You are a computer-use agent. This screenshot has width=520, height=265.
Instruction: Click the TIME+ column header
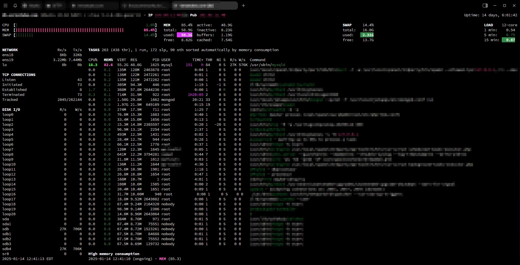(198, 60)
